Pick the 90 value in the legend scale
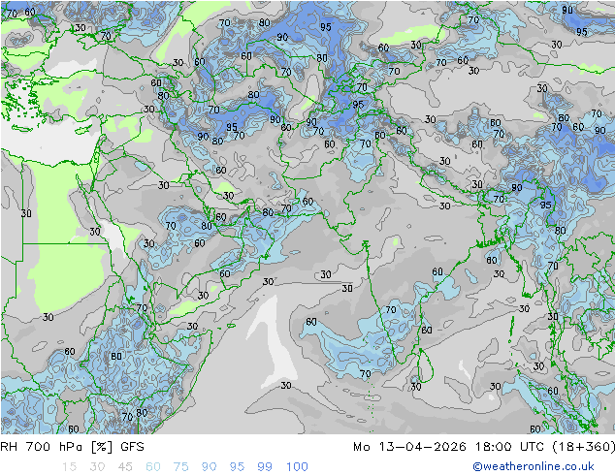 pos(209,467)
